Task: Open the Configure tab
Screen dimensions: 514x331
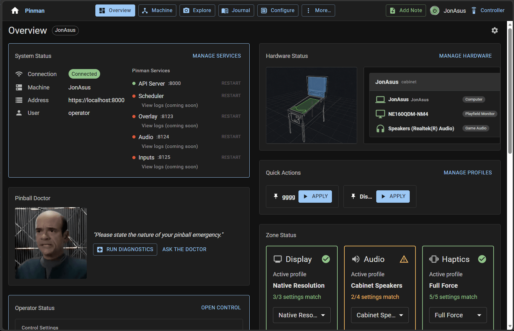Action: point(278,11)
